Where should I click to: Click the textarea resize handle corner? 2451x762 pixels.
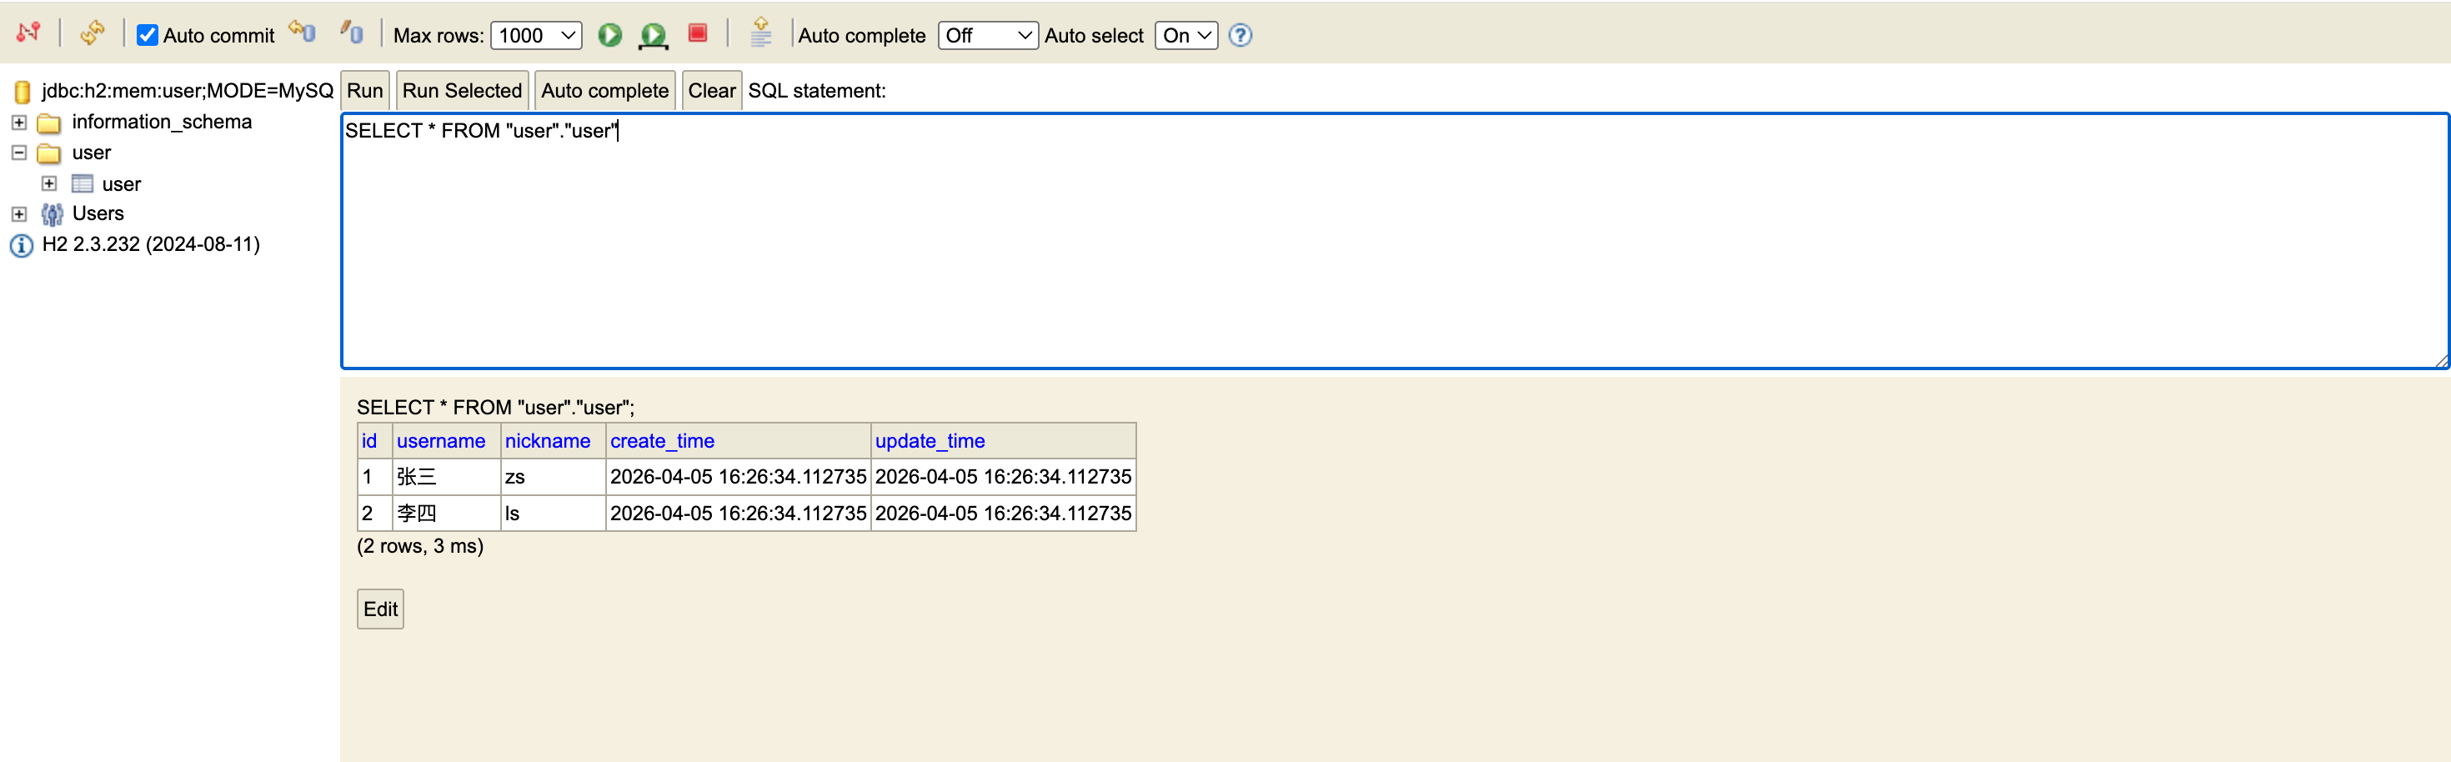(x=2442, y=360)
